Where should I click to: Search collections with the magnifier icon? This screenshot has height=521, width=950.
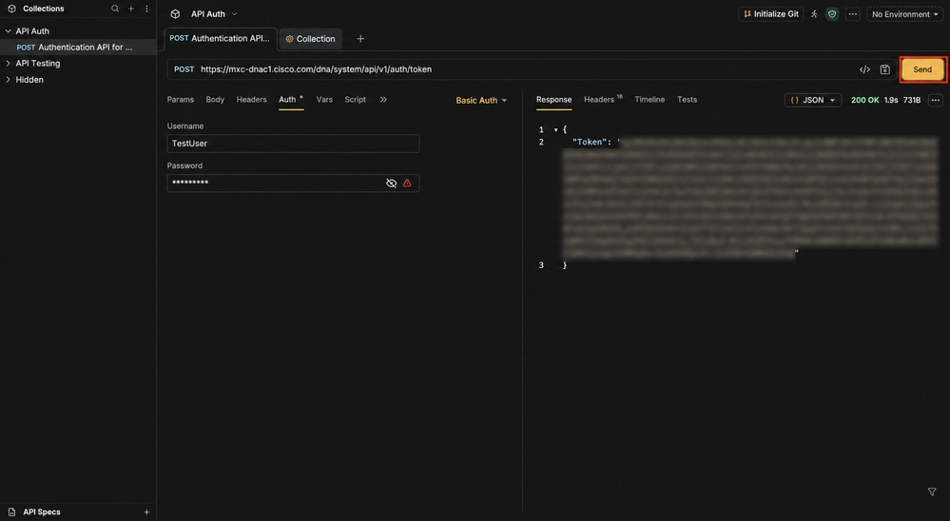[x=115, y=9]
